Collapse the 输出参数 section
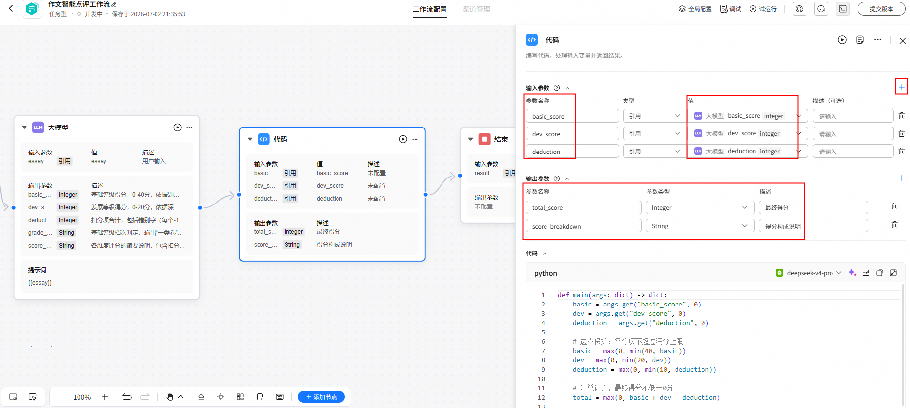This screenshot has width=910, height=408. 567,179
